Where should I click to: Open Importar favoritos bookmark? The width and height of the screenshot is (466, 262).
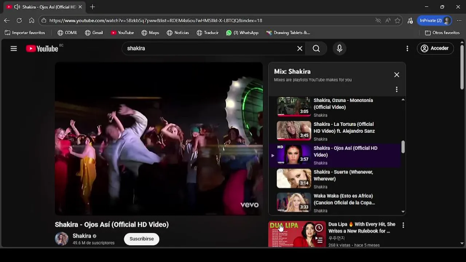(x=25, y=33)
